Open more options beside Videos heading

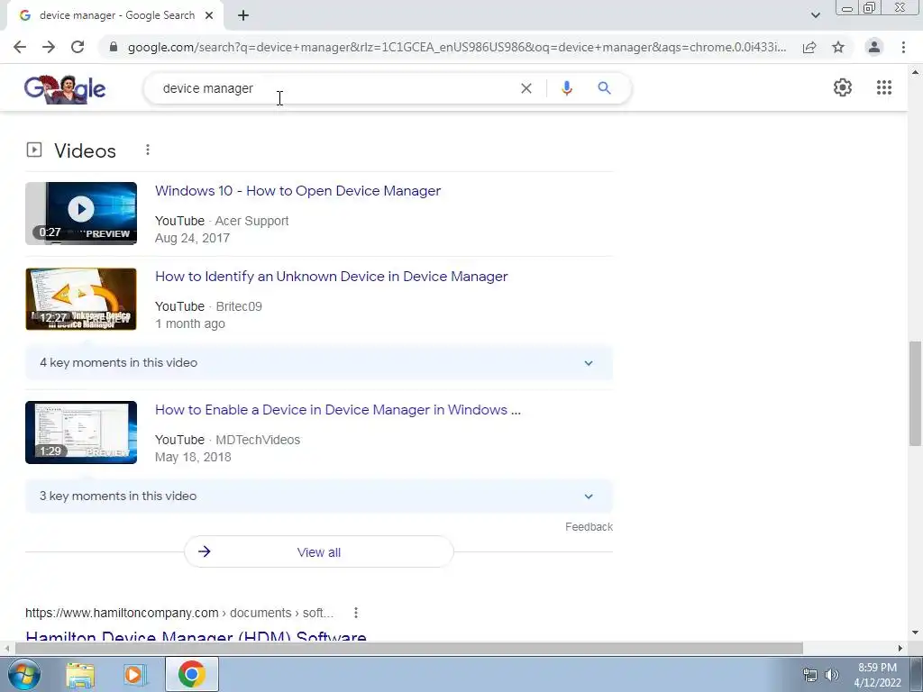pos(148,150)
